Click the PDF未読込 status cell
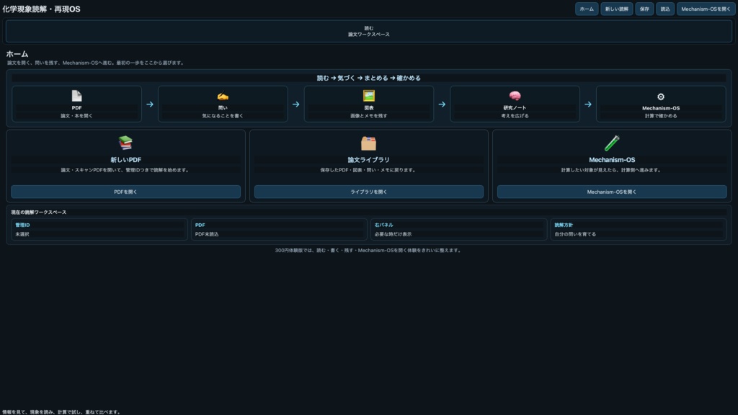The width and height of the screenshot is (738, 415). click(x=279, y=230)
